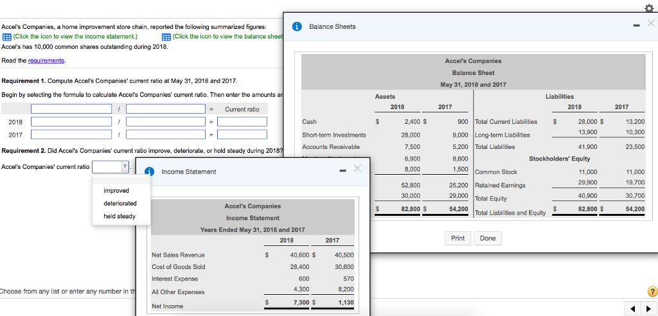Minimize the Income Statement popup
The image size is (658, 316).
pyautogui.click(x=343, y=171)
